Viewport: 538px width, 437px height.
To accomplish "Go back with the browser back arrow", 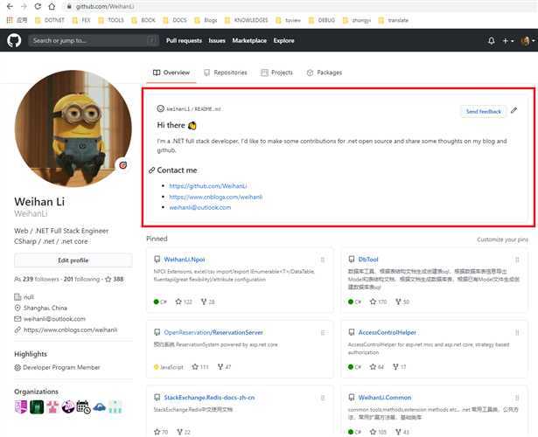I will (x=10, y=6).
